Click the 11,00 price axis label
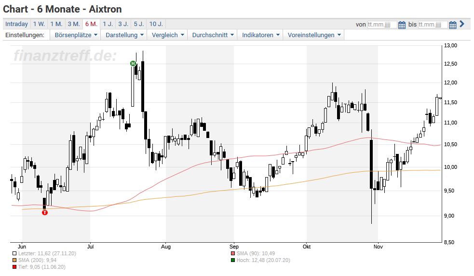Screen dimensions: 474x276 (450, 123)
